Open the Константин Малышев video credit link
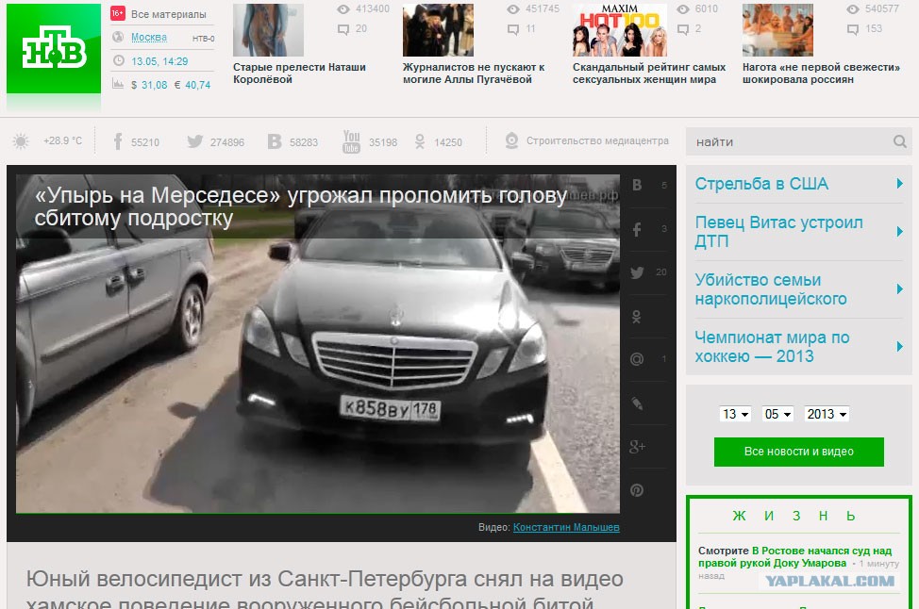 click(566, 527)
